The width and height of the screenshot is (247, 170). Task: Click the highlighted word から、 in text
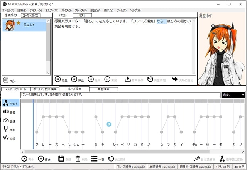click(x=162, y=21)
